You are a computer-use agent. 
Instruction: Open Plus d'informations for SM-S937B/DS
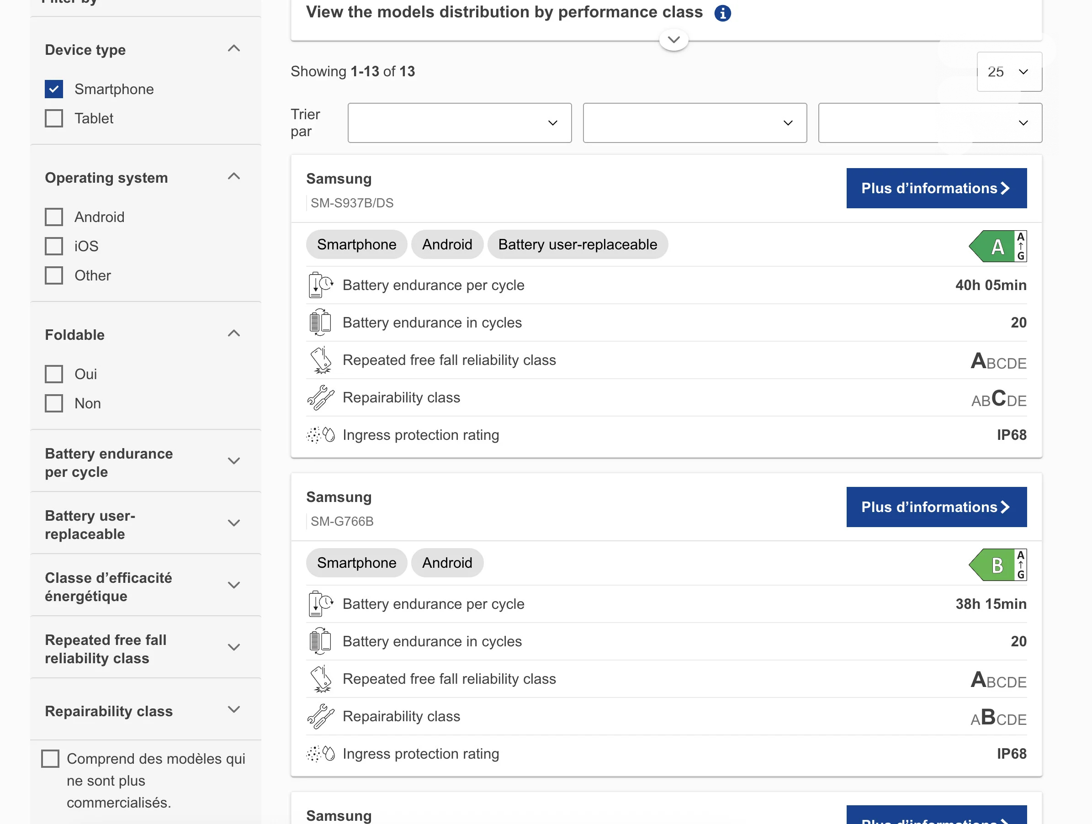(x=937, y=188)
